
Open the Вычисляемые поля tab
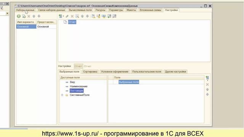(x=80, y=10)
